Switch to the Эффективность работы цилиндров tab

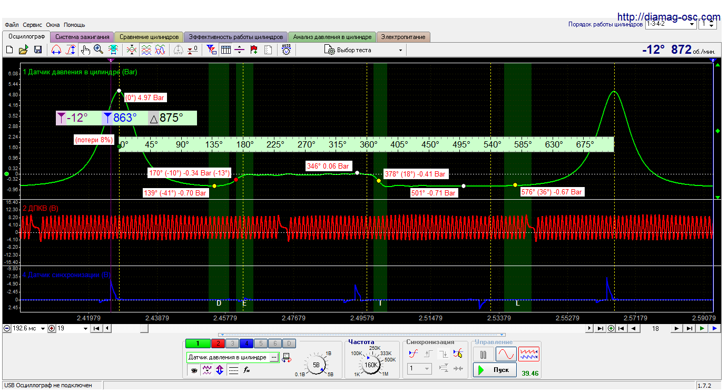(x=235, y=37)
